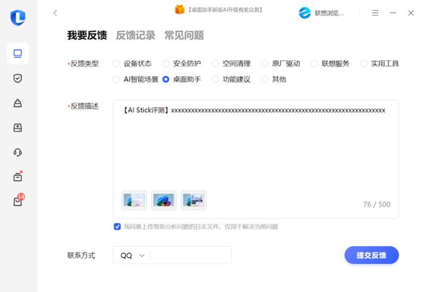Image resolution: width=425 pixels, height=292 pixels.
Task: Open the message icon with 14 badge
Action: pyautogui.click(x=18, y=202)
